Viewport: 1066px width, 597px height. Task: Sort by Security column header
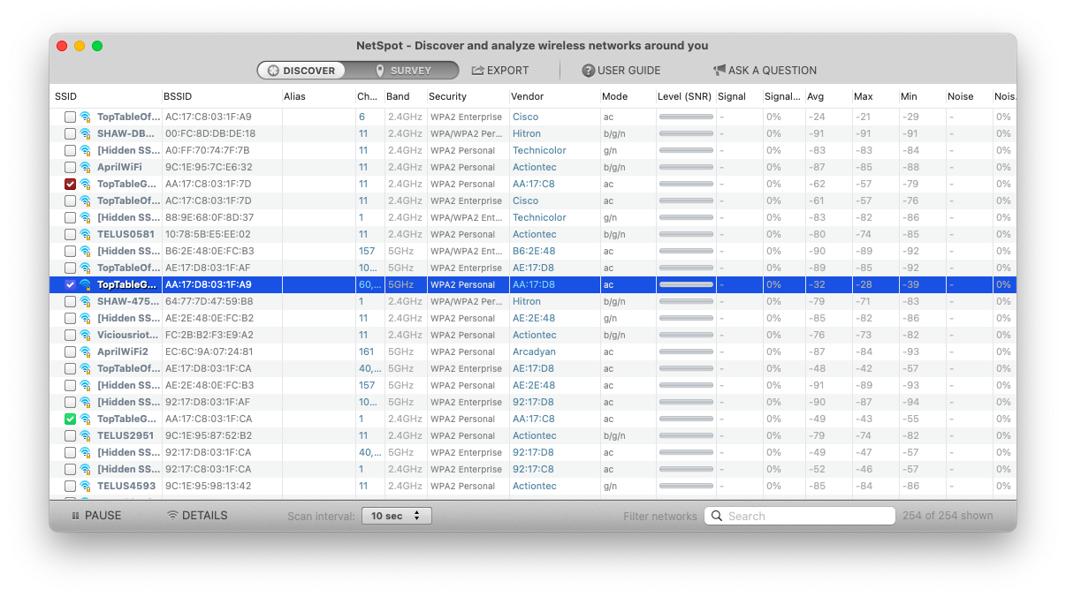[x=468, y=96]
